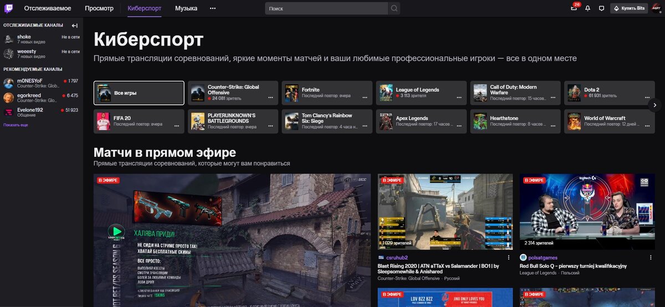Open the Blast Rising 2020 stream thumbnail
The image size is (665, 307).
445,212
